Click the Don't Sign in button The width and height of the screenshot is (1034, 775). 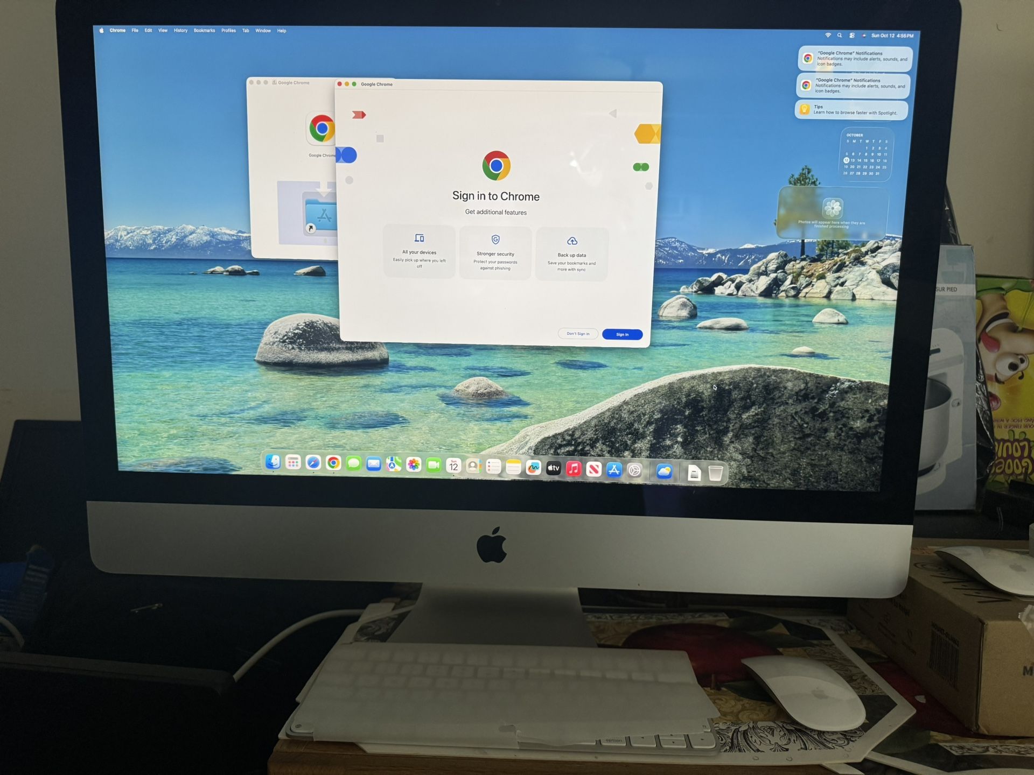pyautogui.click(x=578, y=334)
